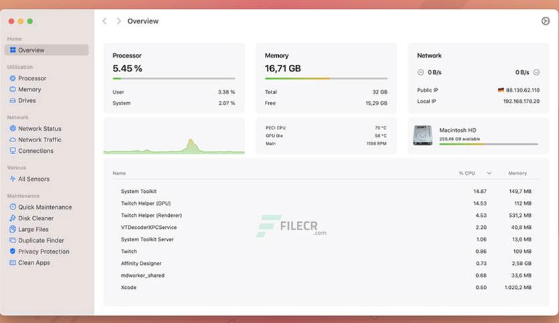559x323 pixels.
Task: Open Privacy Protection
Action: pos(43,252)
